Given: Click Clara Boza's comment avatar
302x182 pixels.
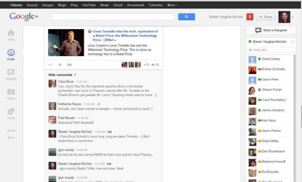Looking at the screenshot, I should pyautogui.click(x=52, y=84).
